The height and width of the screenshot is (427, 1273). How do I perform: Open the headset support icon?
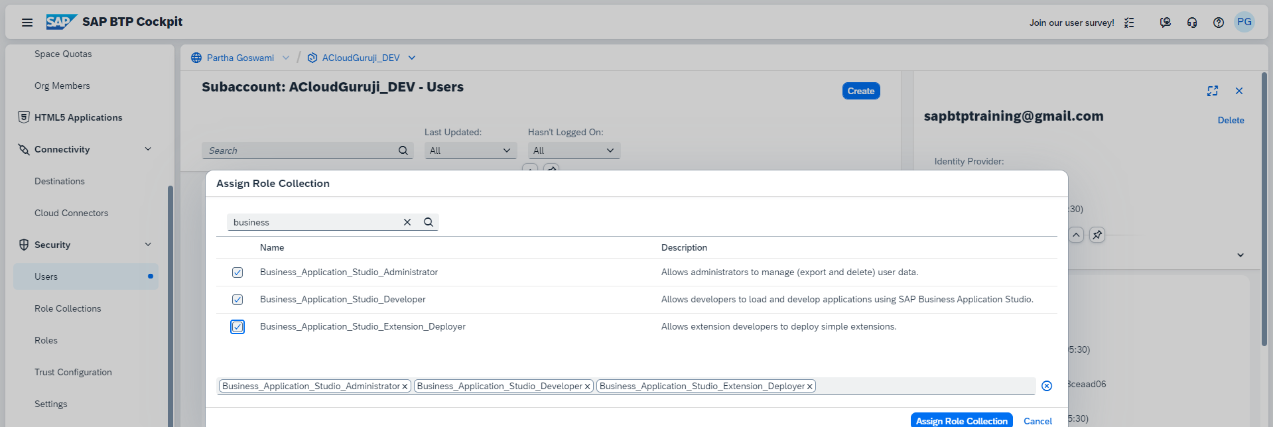(1192, 23)
